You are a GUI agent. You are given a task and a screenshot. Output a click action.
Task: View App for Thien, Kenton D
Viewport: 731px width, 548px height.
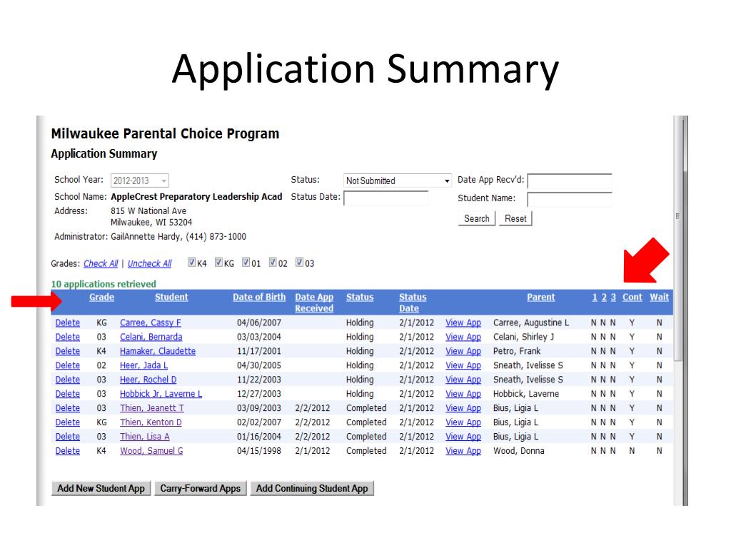463,422
